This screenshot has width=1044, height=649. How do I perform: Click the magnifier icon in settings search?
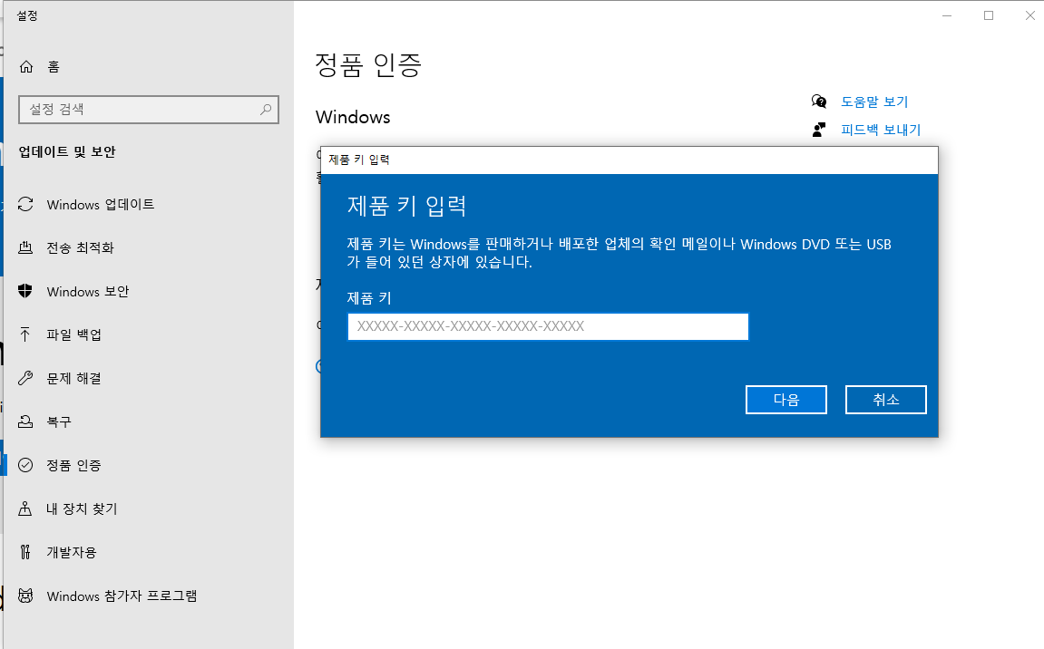(x=266, y=109)
